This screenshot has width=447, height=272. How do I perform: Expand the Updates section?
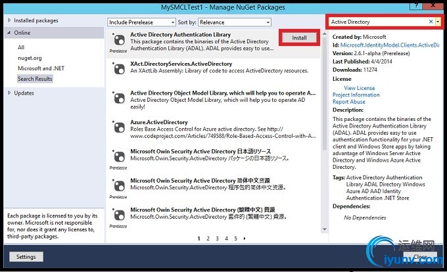click(x=9, y=93)
